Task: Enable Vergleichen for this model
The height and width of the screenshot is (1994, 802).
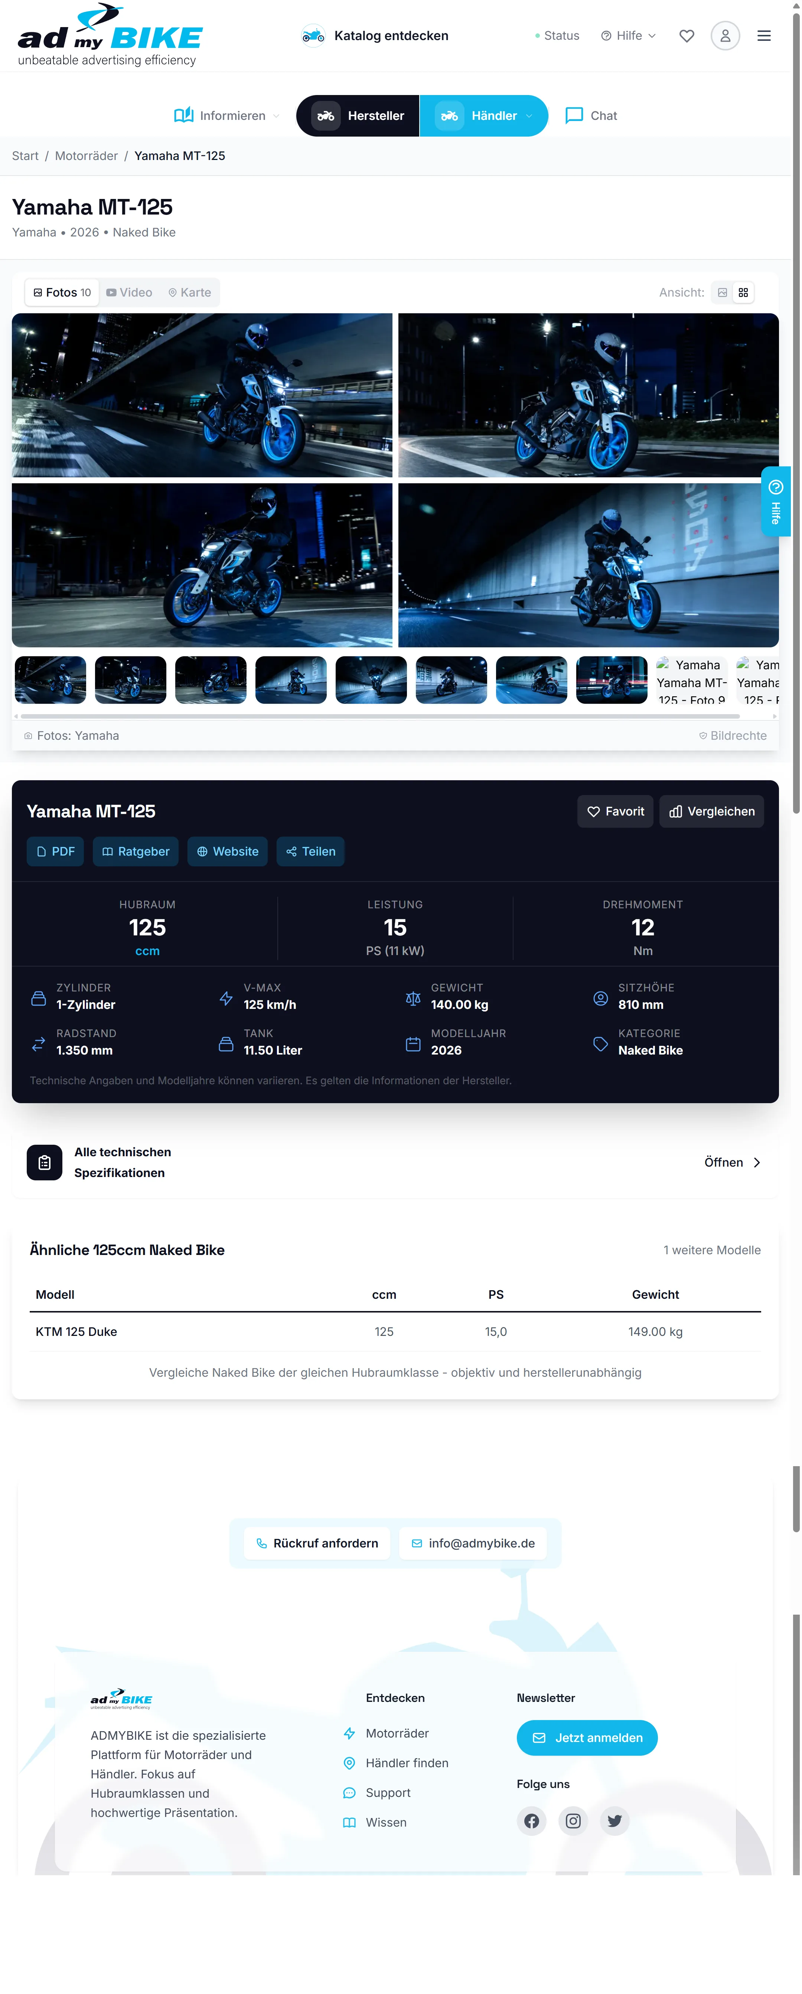Action: pyautogui.click(x=711, y=811)
